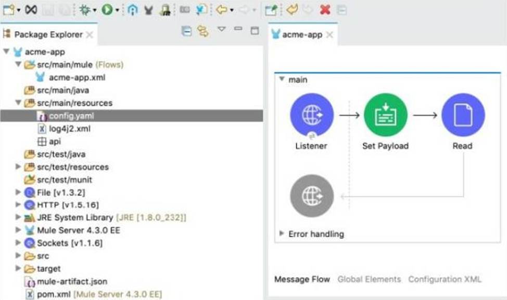The image size is (507, 300).
Task: Click the Mule Server 4.3.0 EE icon
Action: click(x=30, y=230)
